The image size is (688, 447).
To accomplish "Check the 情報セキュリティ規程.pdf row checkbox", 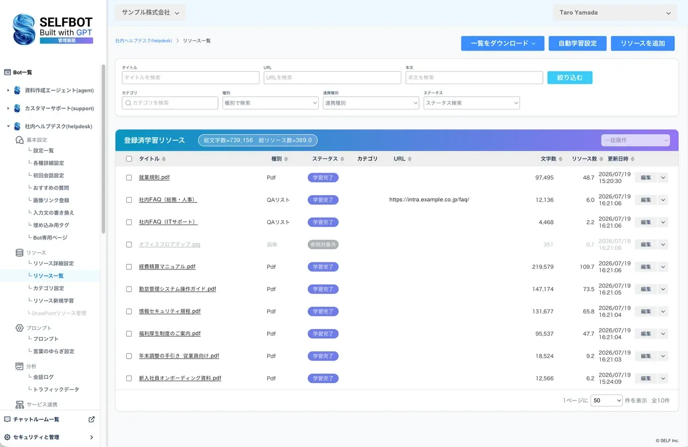I will click(129, 312).
